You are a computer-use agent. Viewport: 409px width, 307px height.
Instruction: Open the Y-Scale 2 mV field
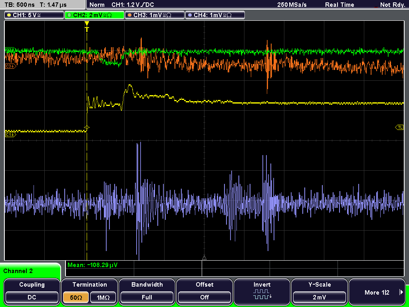(320, 291)
